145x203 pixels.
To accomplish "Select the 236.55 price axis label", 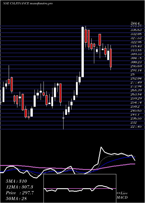I will (x=136, y=118).
